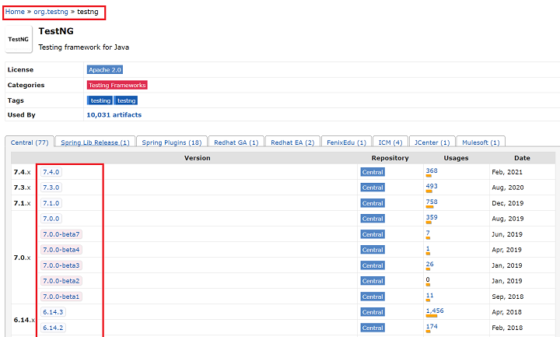Click the Date column header

tap(522, 157)
